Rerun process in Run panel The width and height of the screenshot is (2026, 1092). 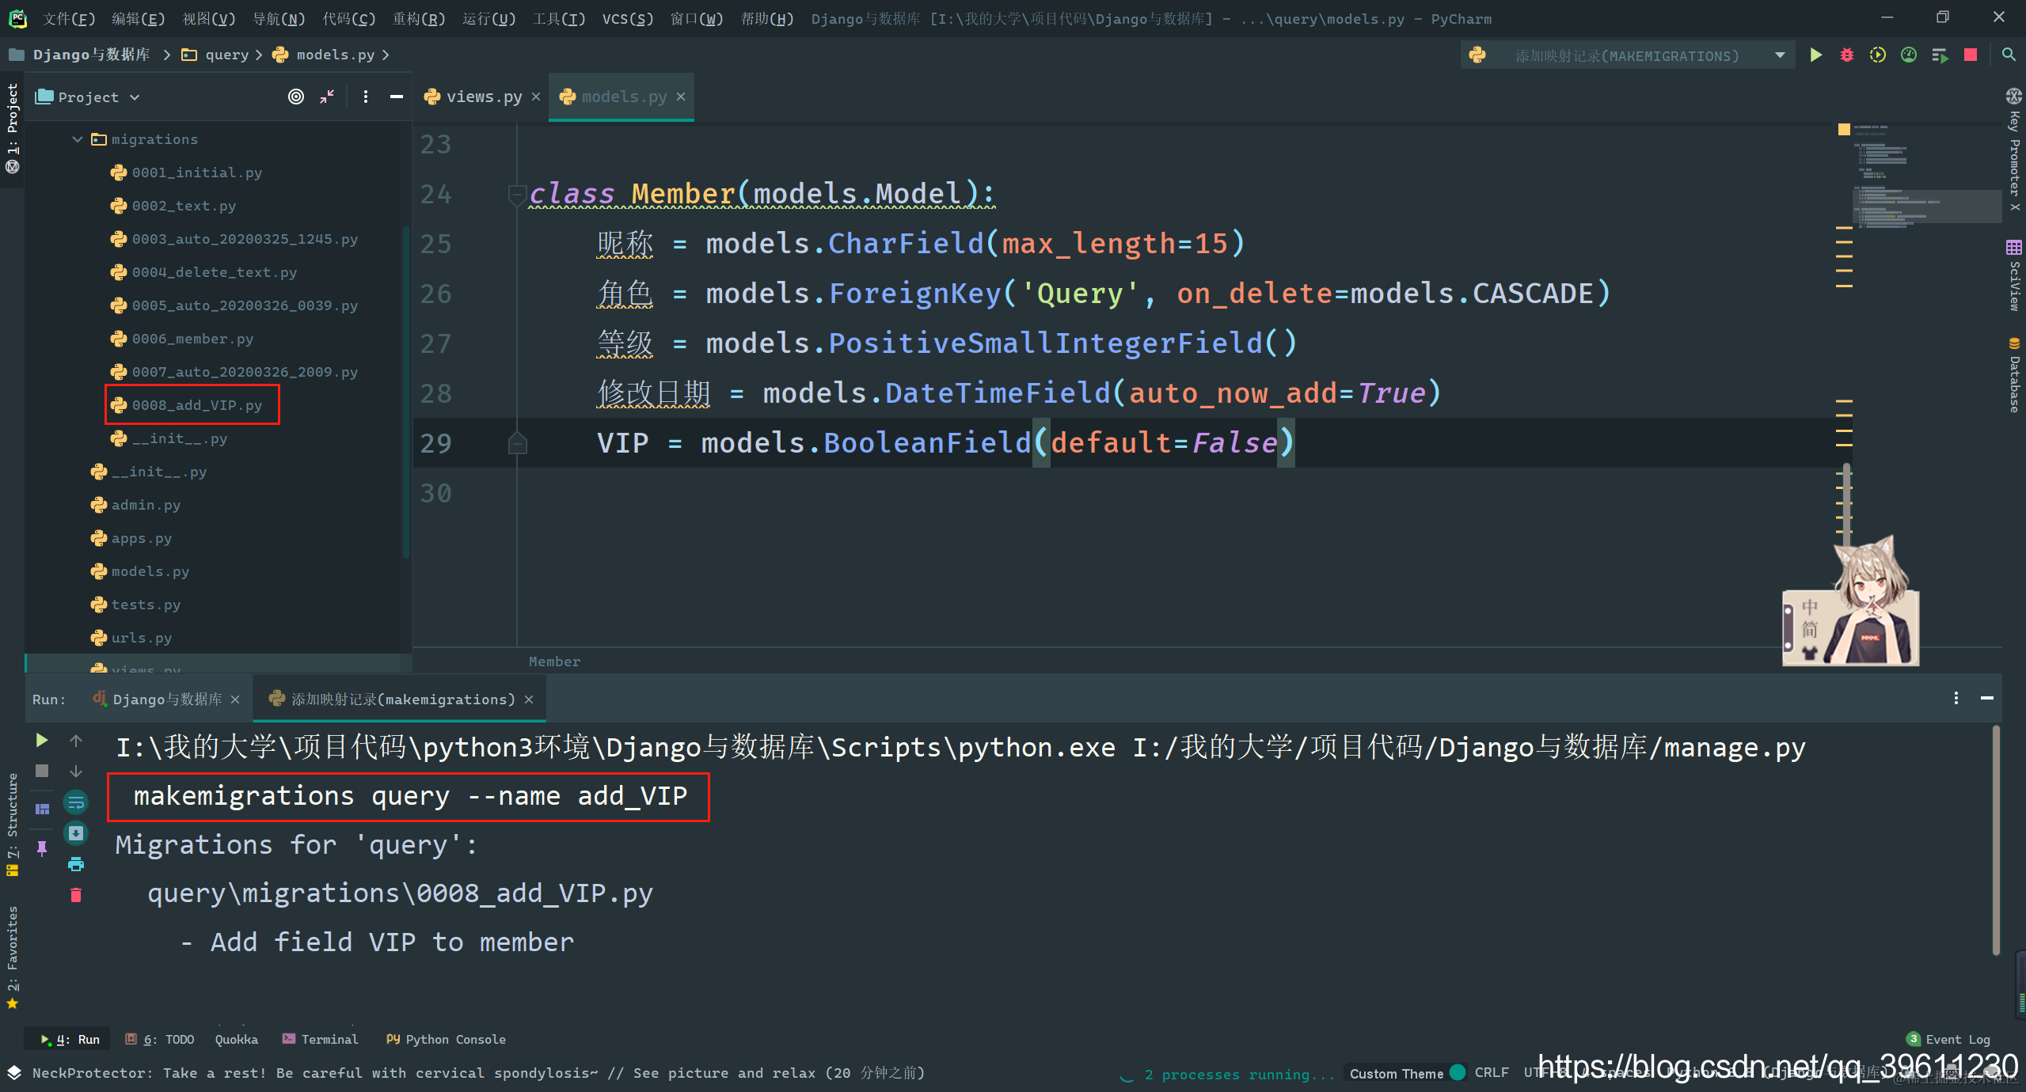(42, 740)
